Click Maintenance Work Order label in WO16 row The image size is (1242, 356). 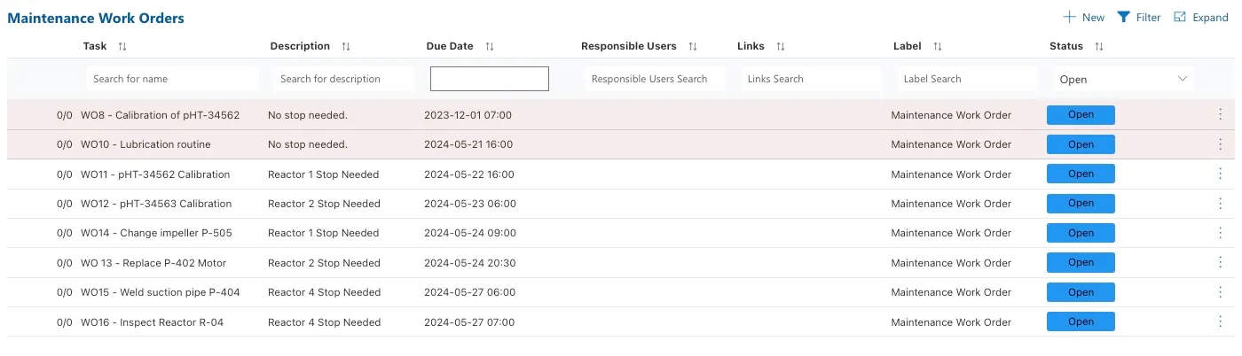click(951, 322)
